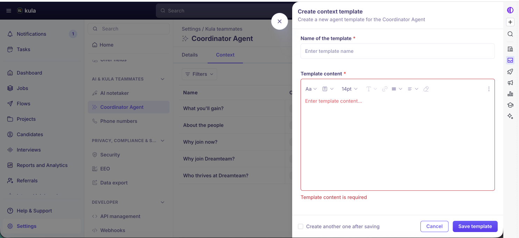This screenshot has width=519, height=238.
Task: Close the Create context template panel
Action: pyautogui.click(x=280, y=21)
